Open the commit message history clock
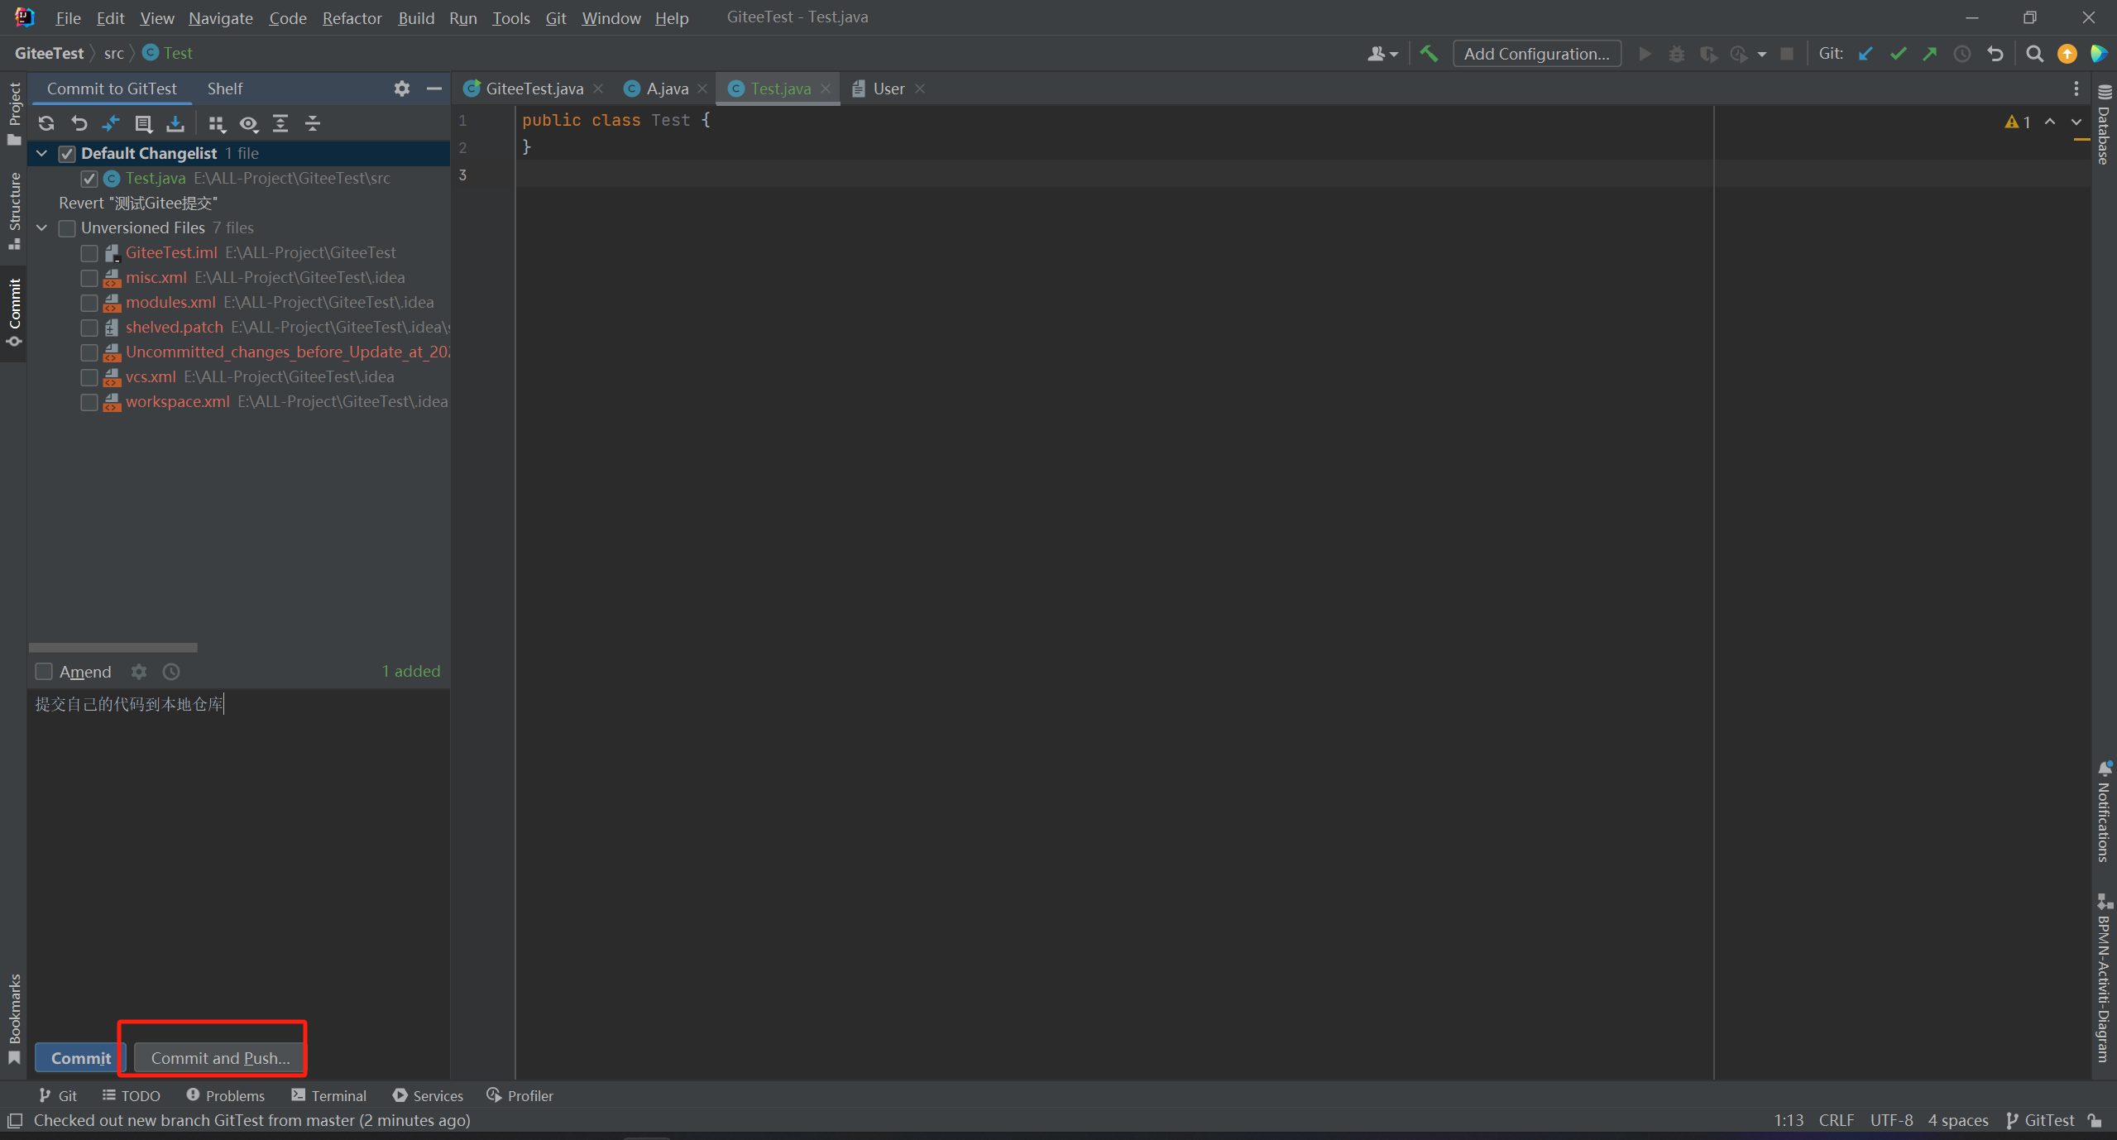This screenshot has width=2117, height=1140. tap(171, 672)
